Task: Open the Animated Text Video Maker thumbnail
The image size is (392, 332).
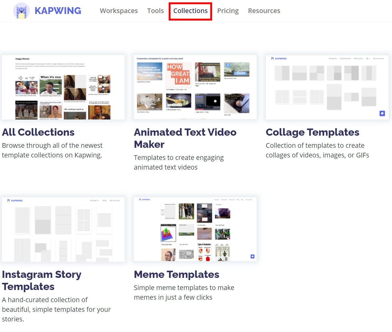Action: click(x=195, y=87)
